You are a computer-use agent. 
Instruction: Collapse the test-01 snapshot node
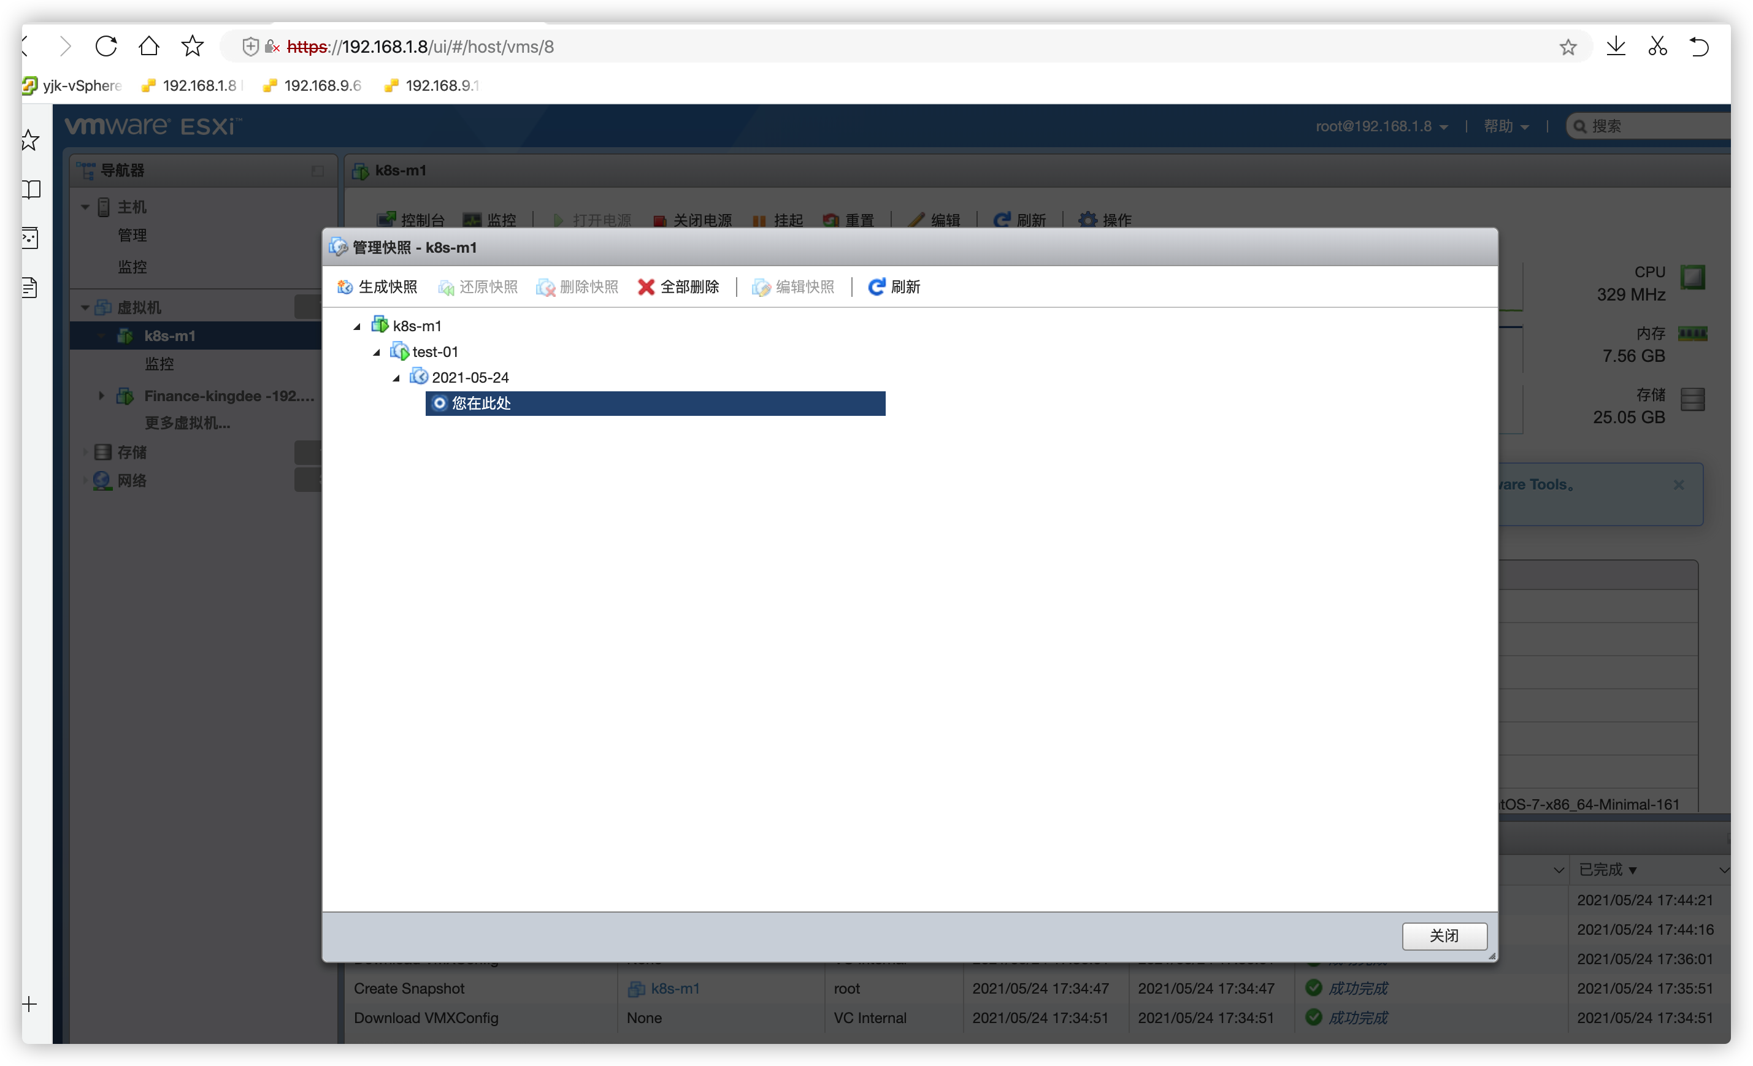point(377,352)
